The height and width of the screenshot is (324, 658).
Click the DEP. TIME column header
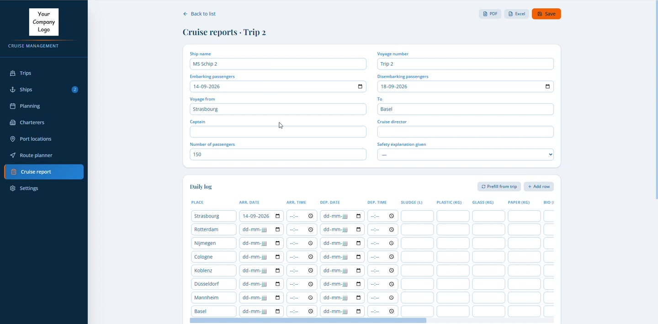pos(377,202)
